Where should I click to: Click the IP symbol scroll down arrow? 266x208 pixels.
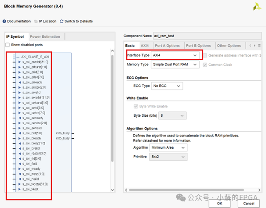pyautogui.click(x=112, y=190)
